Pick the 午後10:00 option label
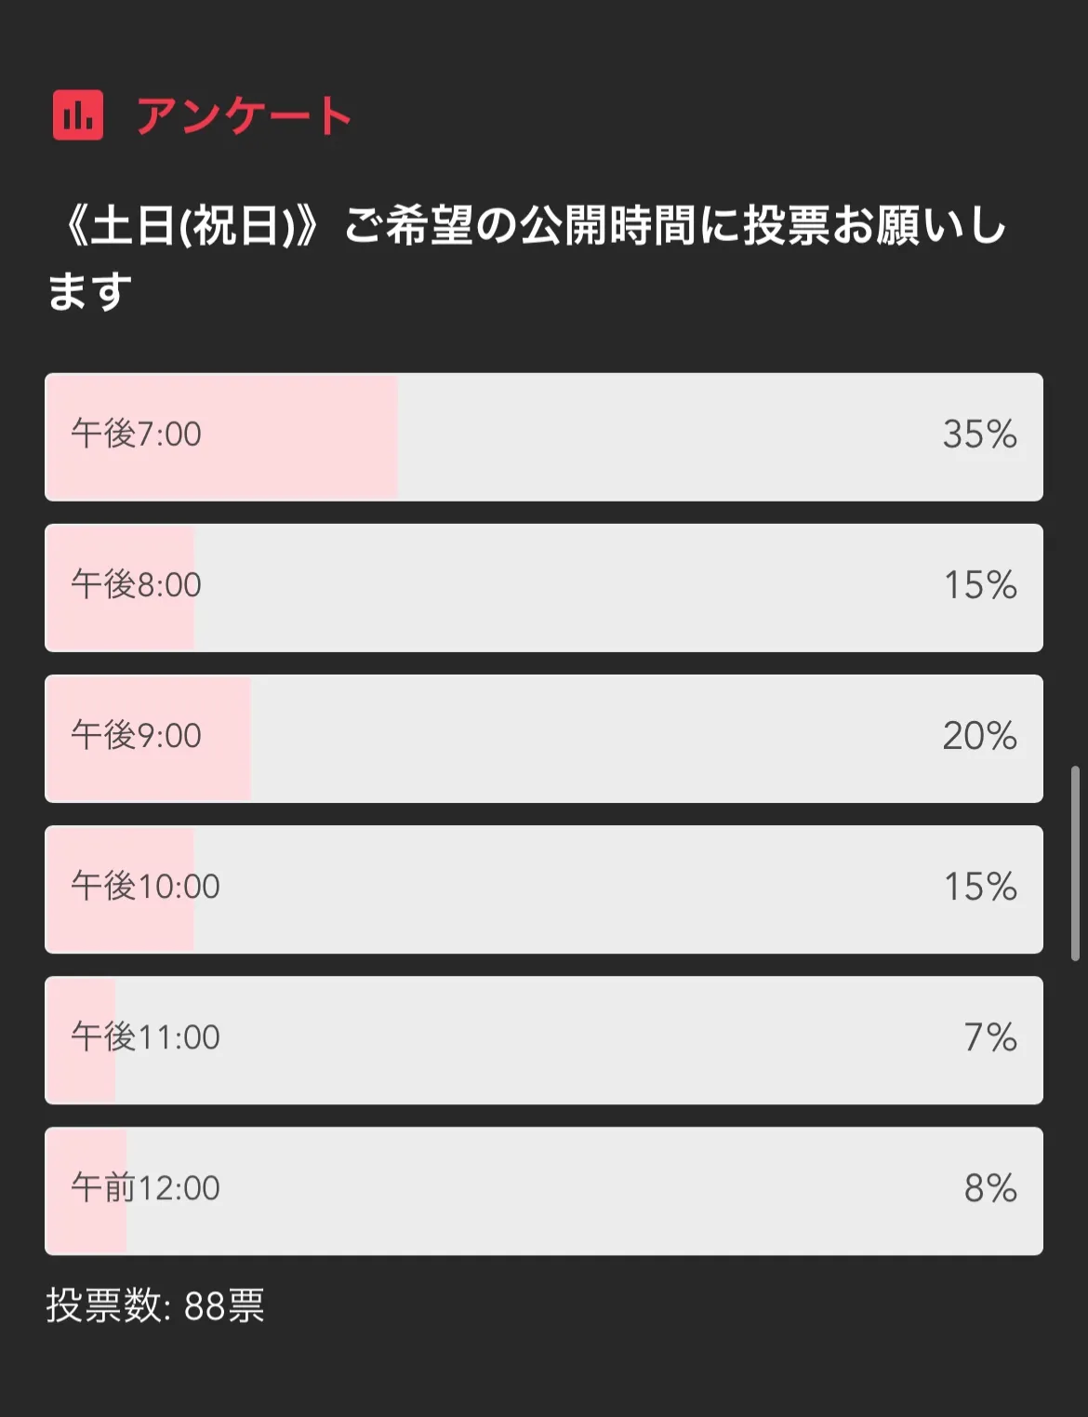The image size is (1088, 1417). (145, 887)
